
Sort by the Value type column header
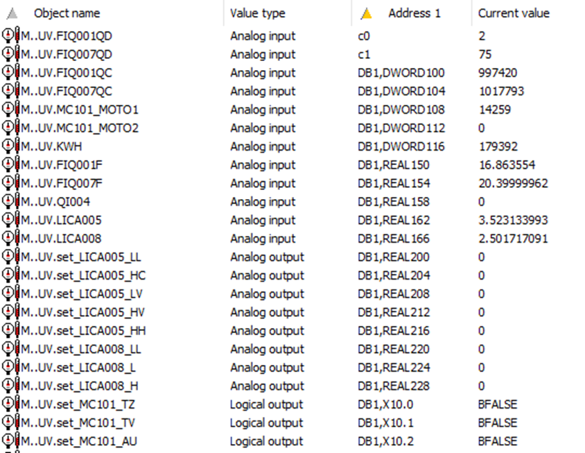[257, 13]
